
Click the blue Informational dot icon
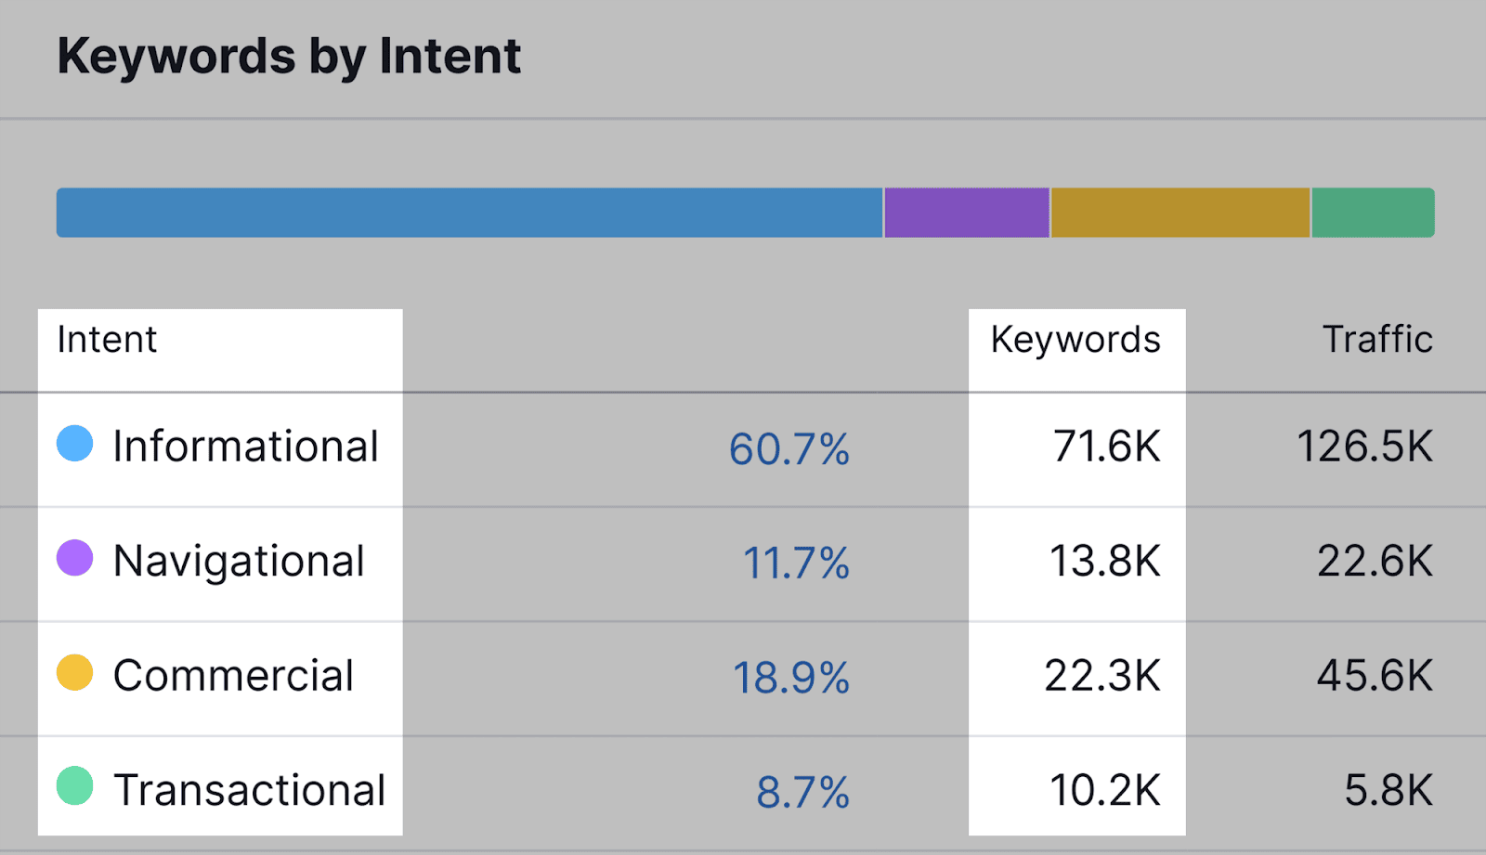75,444
